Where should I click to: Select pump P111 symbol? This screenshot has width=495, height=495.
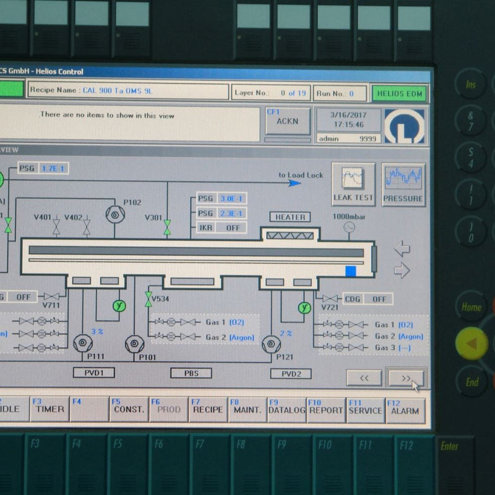tap(83, 343)
